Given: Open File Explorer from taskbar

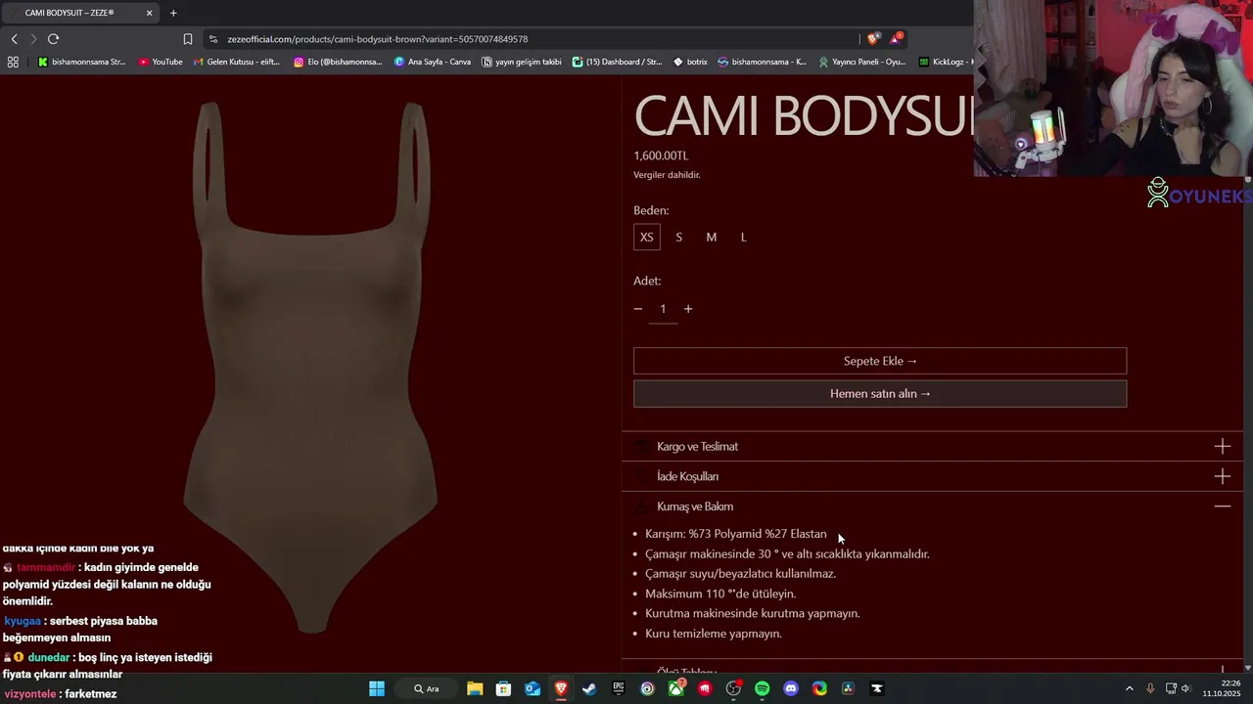Looking at the screenshot, I should point(475,688).
